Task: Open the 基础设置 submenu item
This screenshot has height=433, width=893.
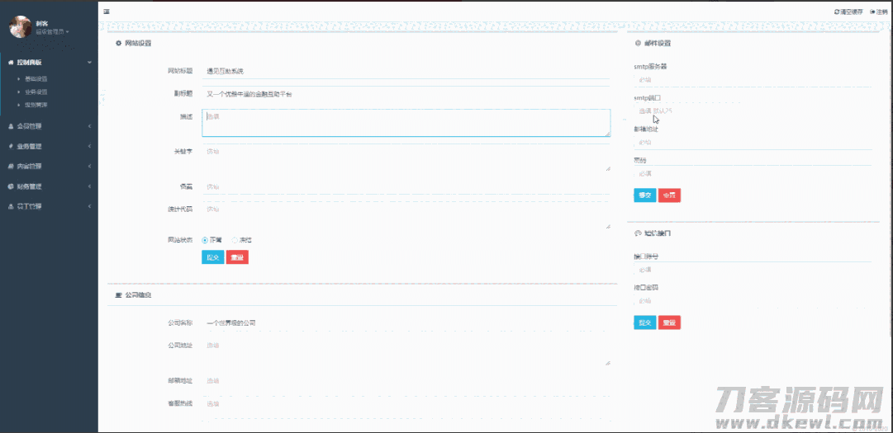Action: 36,78
